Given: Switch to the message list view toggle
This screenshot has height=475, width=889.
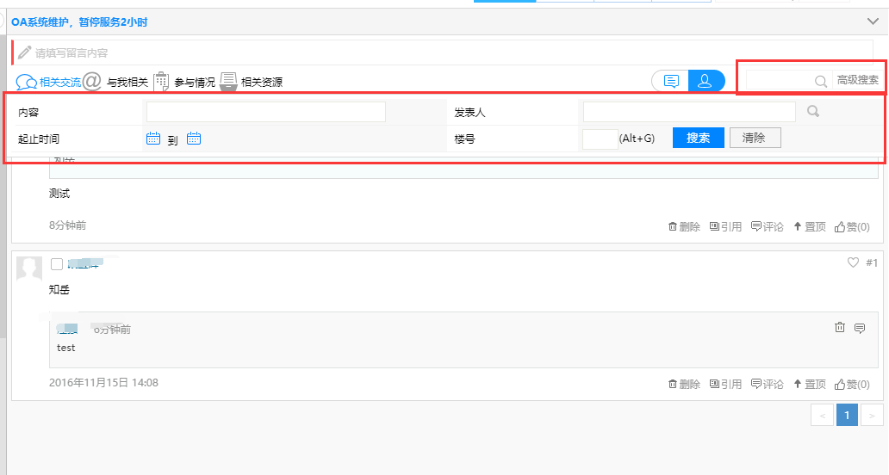Looking at the screenshot, I should [x=671, y=81].
